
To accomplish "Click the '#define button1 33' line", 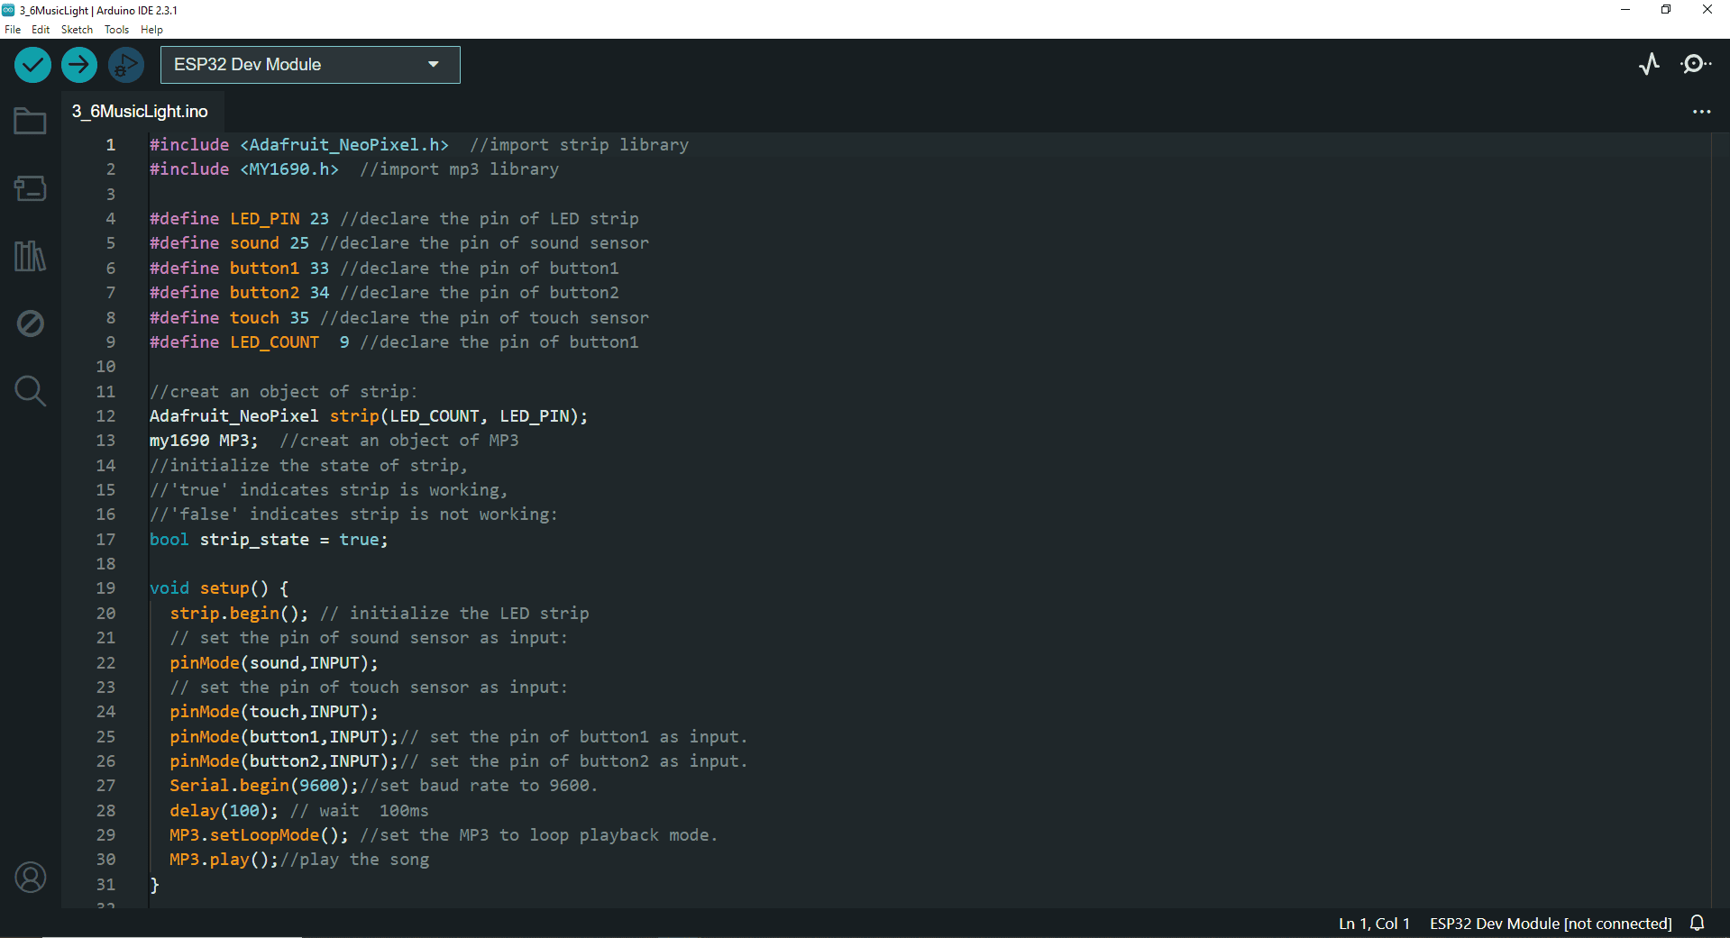I will tap(384, 269).
